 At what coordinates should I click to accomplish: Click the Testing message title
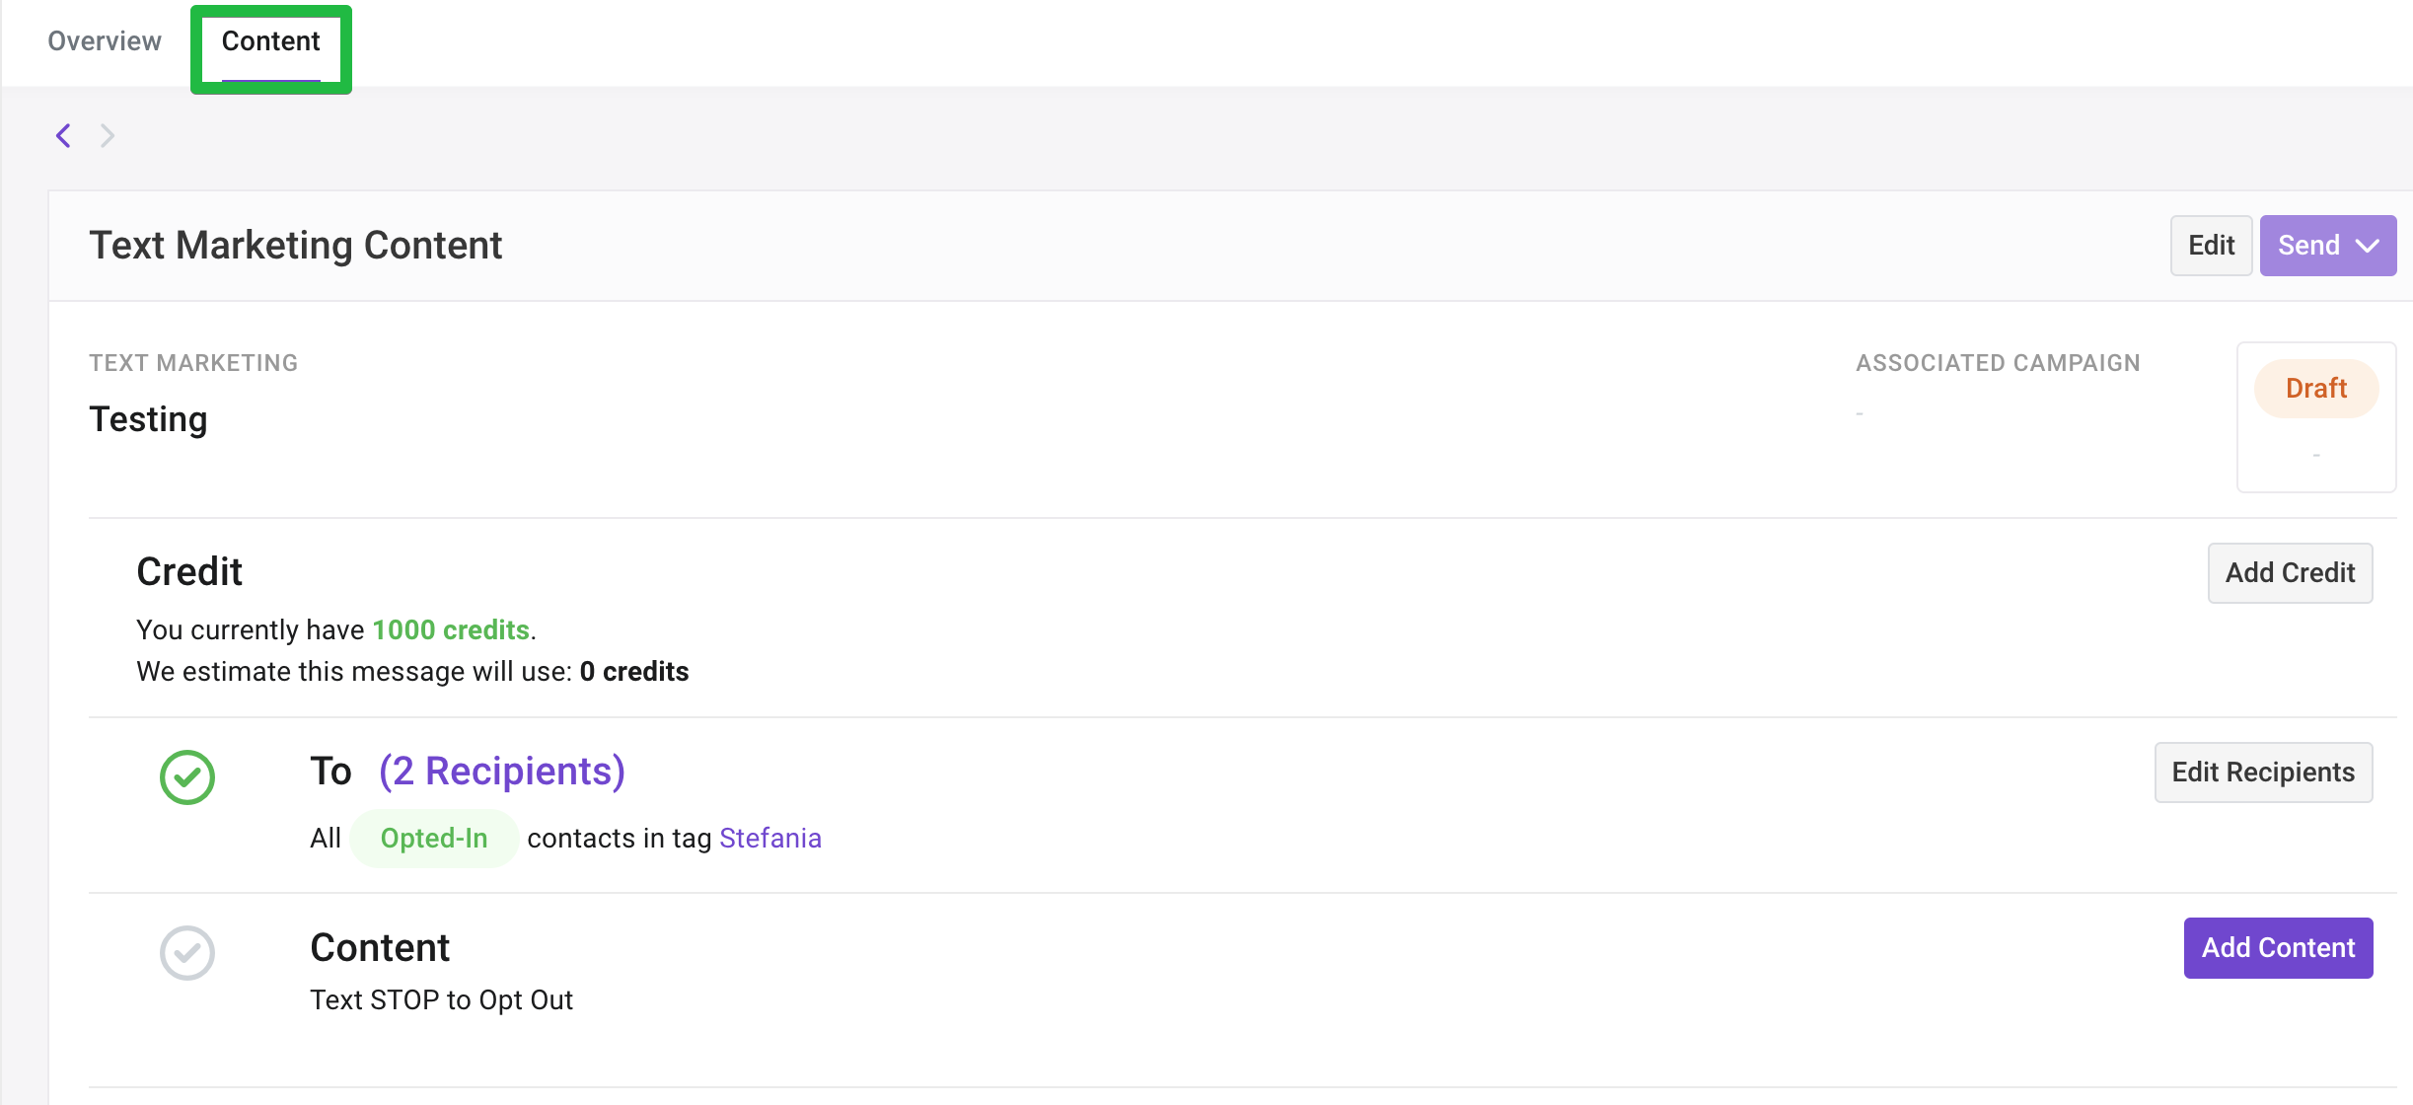point(148,420)
